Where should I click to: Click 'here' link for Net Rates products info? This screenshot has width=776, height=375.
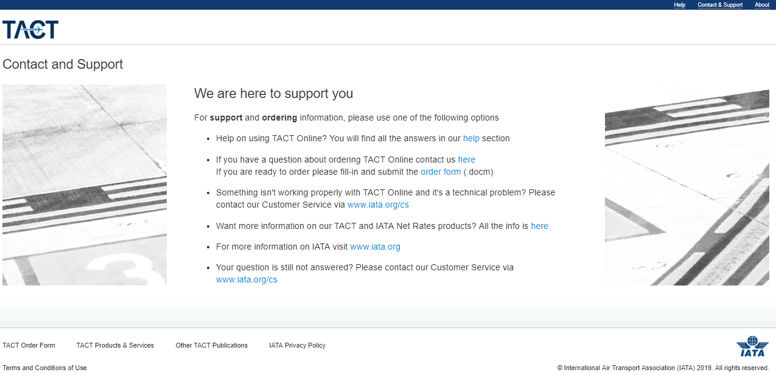coord(539,226)
